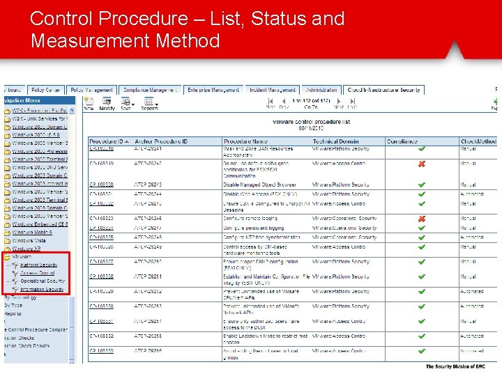Click the Technical Domain column header
This screenshot has height=376, width=502.
click(335, 141)
